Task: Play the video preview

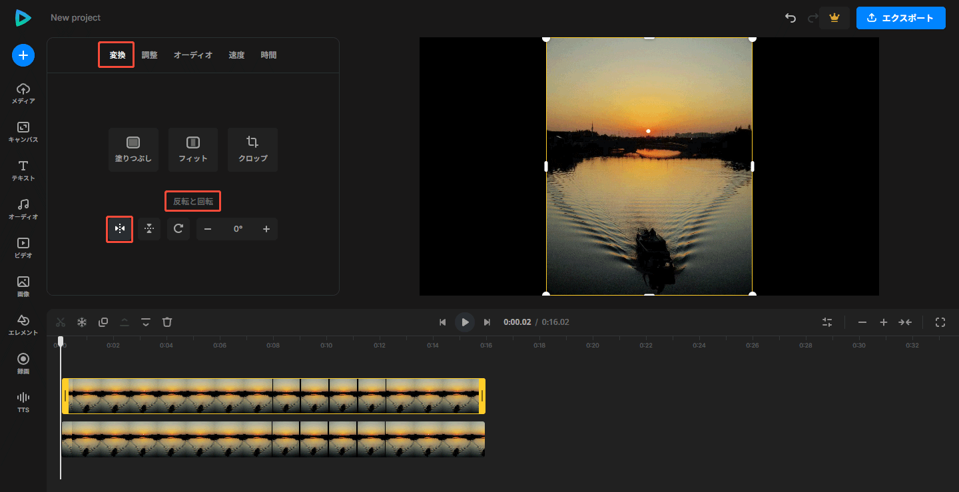Action: pyautogui.click(x=465, y=322)
